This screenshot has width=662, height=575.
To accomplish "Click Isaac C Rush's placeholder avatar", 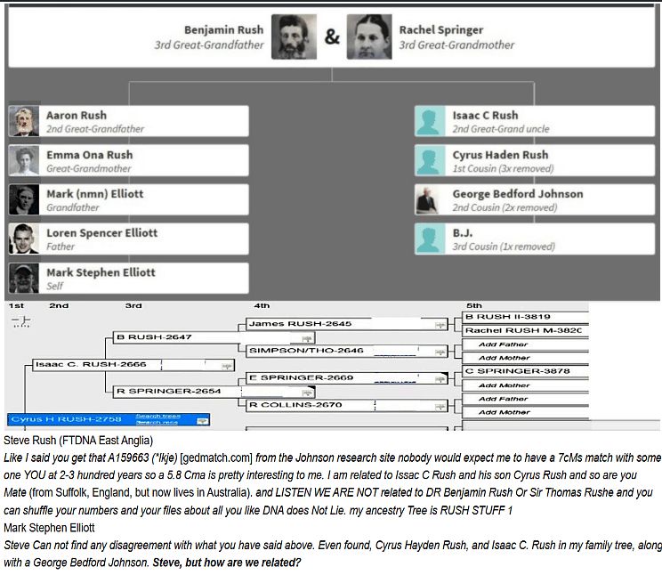I will (431, 121).
